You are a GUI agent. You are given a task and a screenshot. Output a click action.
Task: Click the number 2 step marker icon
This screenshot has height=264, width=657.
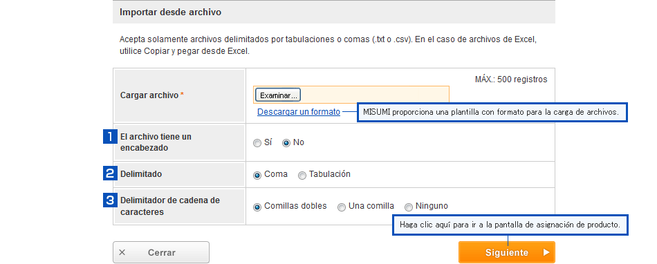click(x=110, y=173)
